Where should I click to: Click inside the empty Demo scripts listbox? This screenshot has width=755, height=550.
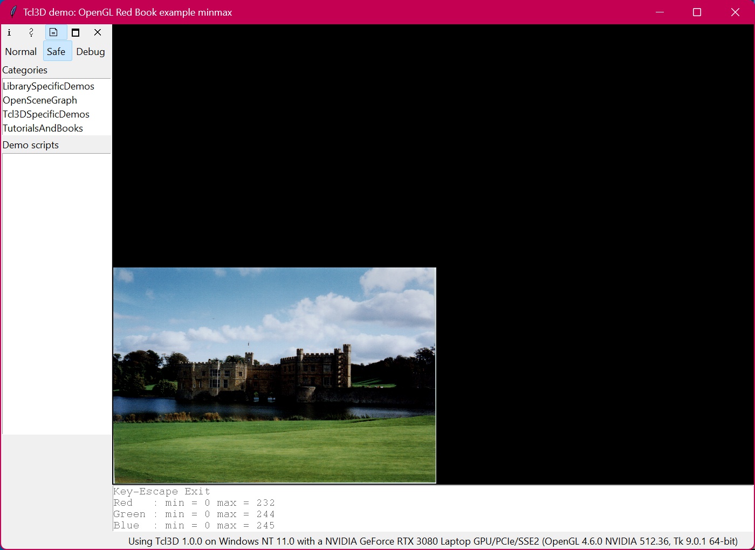point(56,294)
